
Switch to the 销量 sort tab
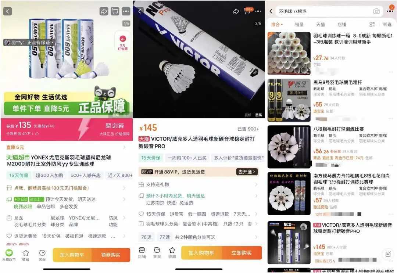coord(299,25)
